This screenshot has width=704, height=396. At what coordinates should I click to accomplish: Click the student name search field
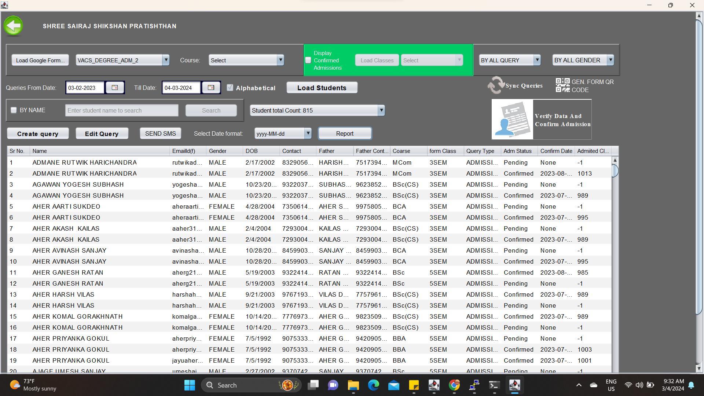pyautogui.click(x=122, y=110)
